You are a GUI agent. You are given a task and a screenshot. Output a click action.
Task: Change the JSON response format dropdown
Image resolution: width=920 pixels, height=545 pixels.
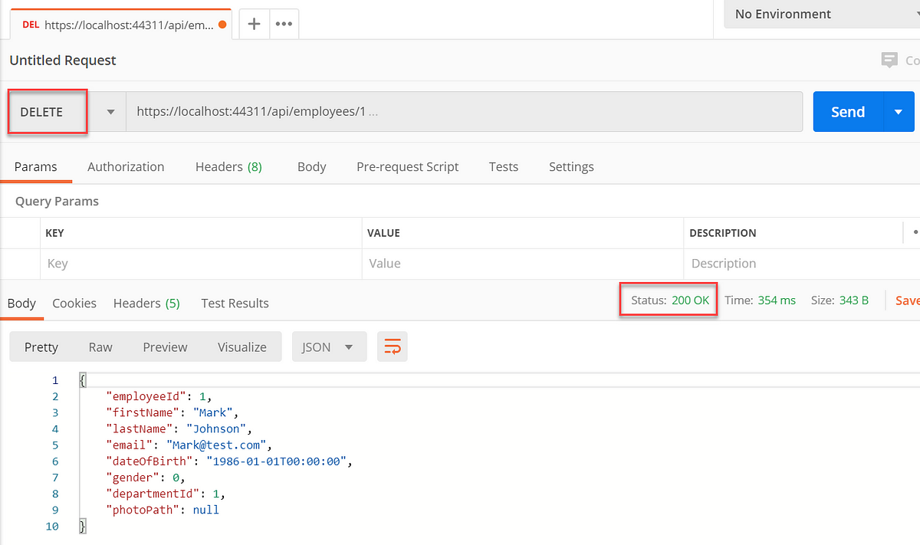[329, 347]
